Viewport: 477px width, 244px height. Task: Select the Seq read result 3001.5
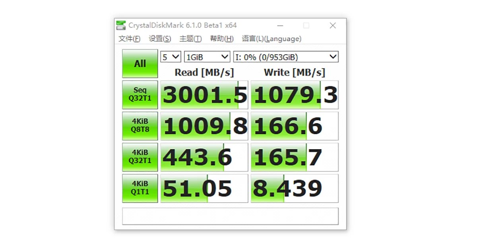tap(204, 95)
